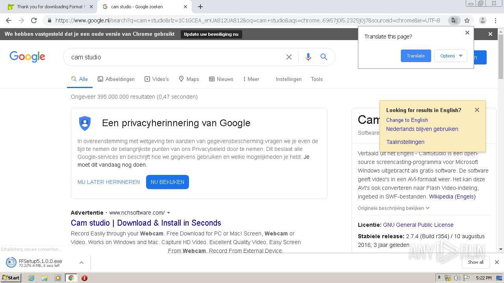Open the GNU General Public License link

(x=418, y=225)
